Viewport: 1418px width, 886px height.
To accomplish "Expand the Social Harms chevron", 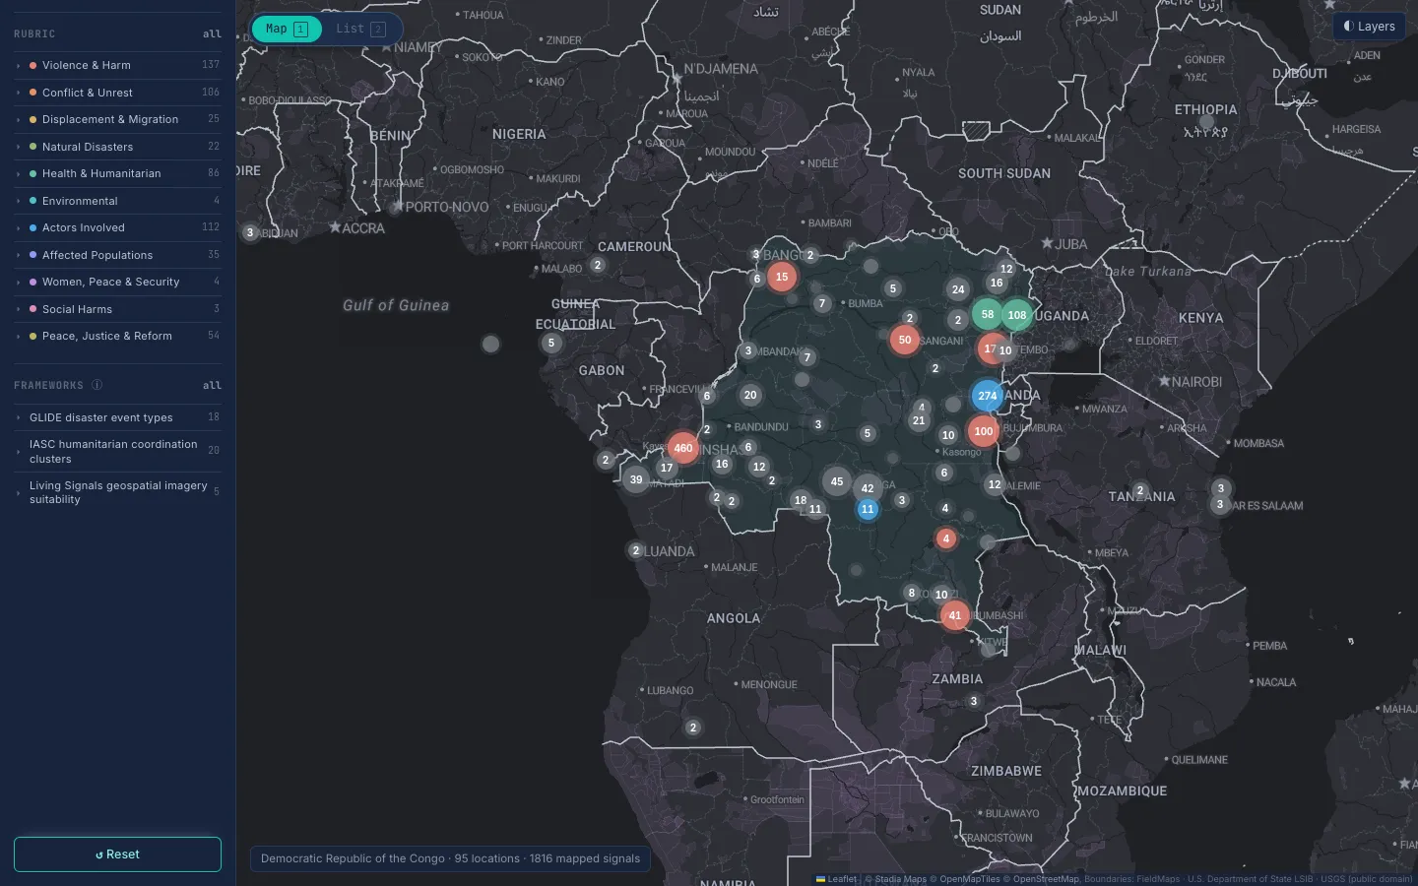I will [19, 309].
